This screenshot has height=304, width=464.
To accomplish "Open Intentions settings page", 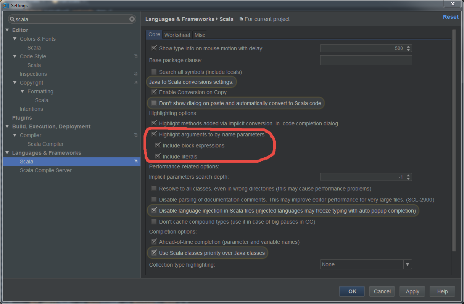I will pyautogui.click(x=31, y=109).
